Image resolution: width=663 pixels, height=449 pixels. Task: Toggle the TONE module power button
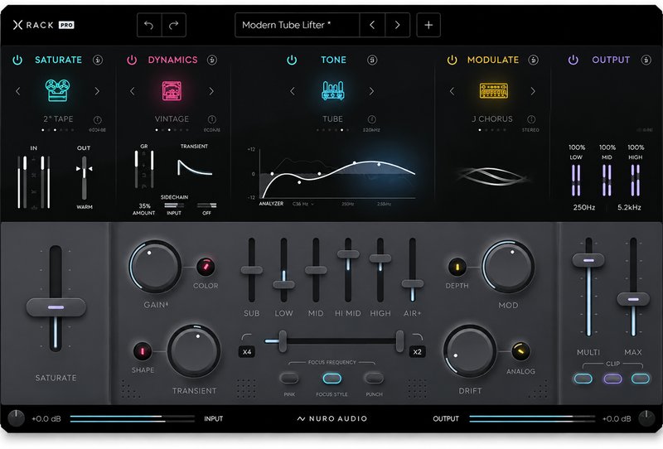(x=292, y=60)
